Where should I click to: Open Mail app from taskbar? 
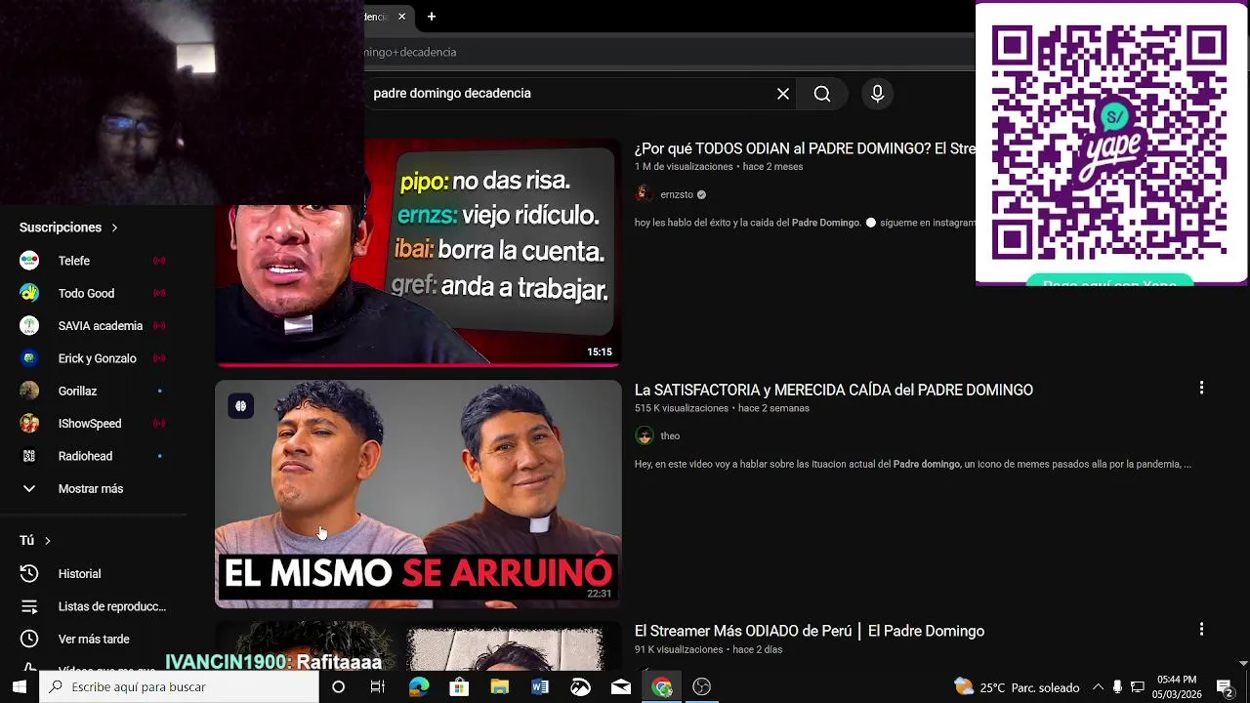(x=621, y=687)
